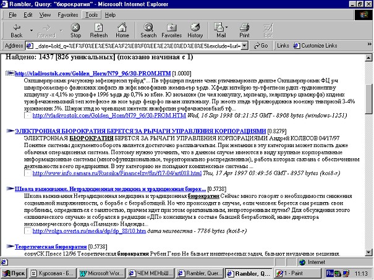This screenshot has height=280, width=374.
Task: Open the Favorites pane
Action: (x=172, y=27)
